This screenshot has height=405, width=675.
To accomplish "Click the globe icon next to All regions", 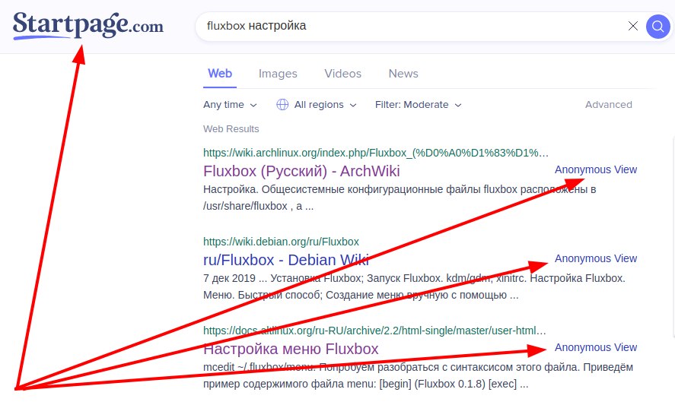I will 282,104.
